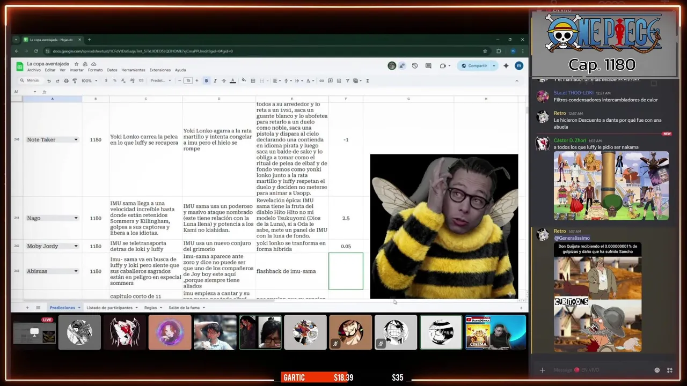Add a new sheet with plus icon

(27, 308)
